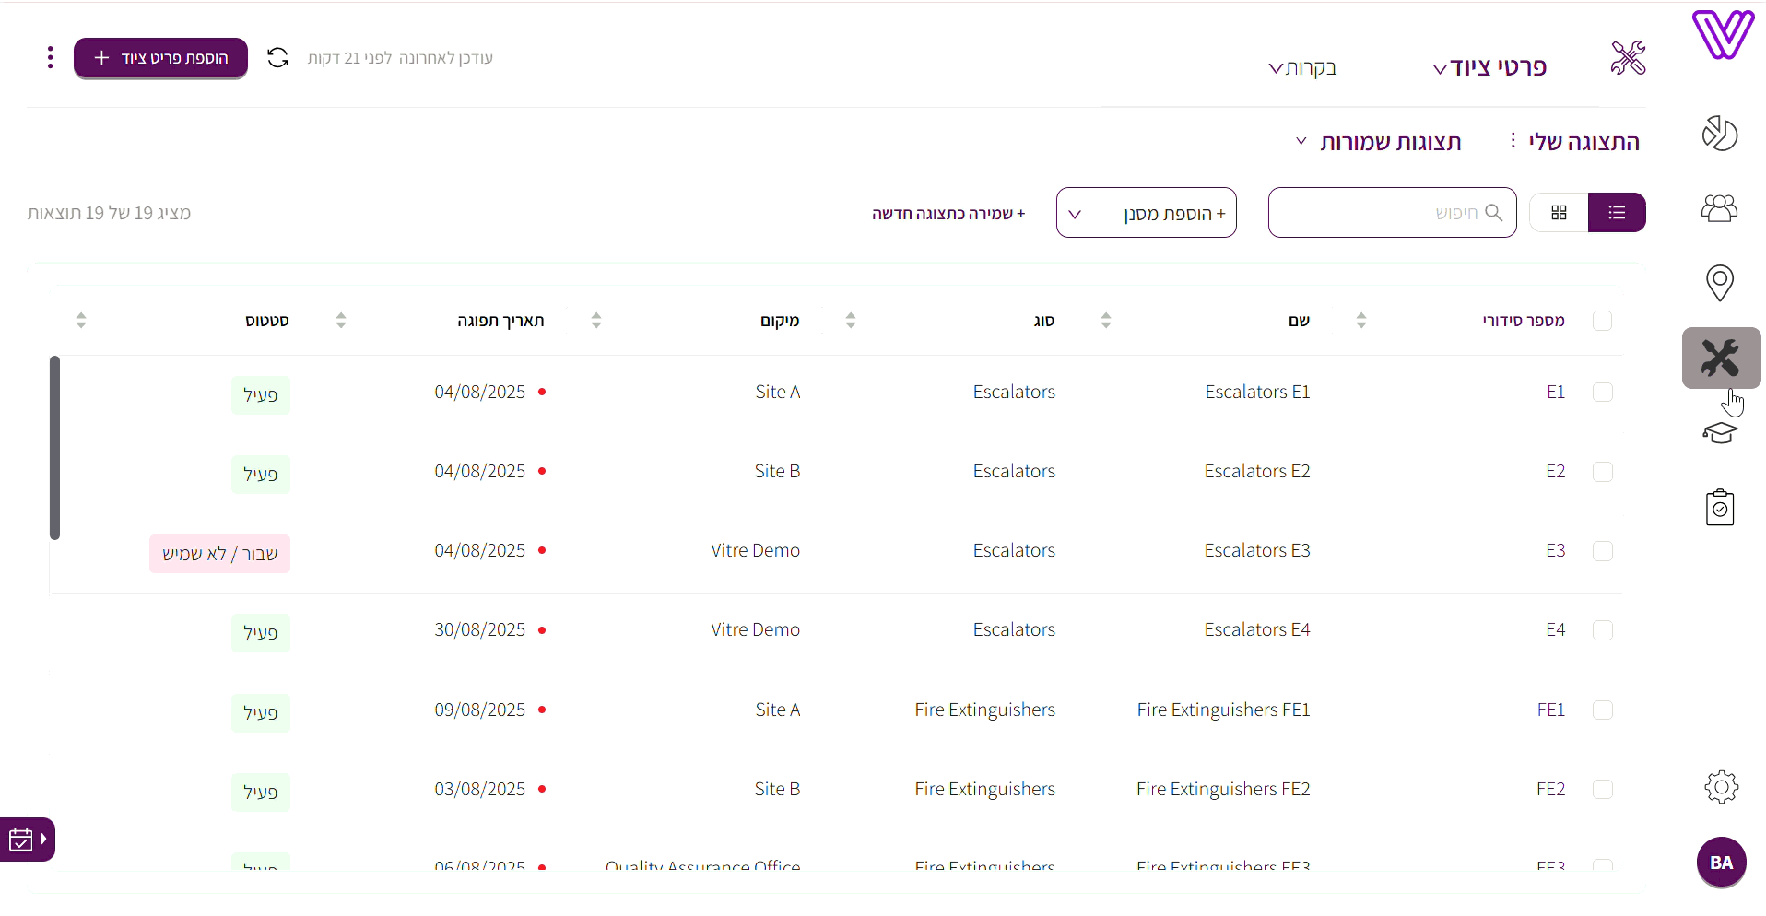This screenshot has width=1766, height=916.
Task: Open the dashboard pie chart icon in sidebar
Action: click(1720, 134)
